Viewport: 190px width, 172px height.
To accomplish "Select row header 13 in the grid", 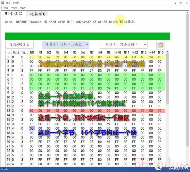I will click(8, 111).
